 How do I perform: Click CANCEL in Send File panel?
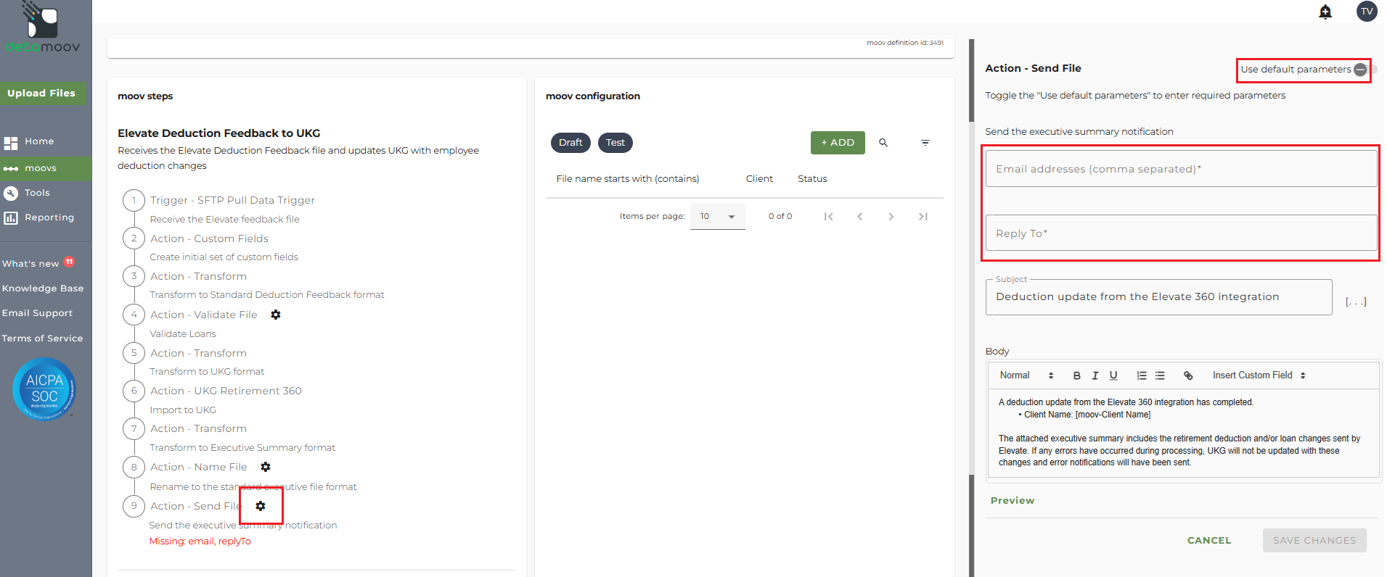tap(1209, 541)
